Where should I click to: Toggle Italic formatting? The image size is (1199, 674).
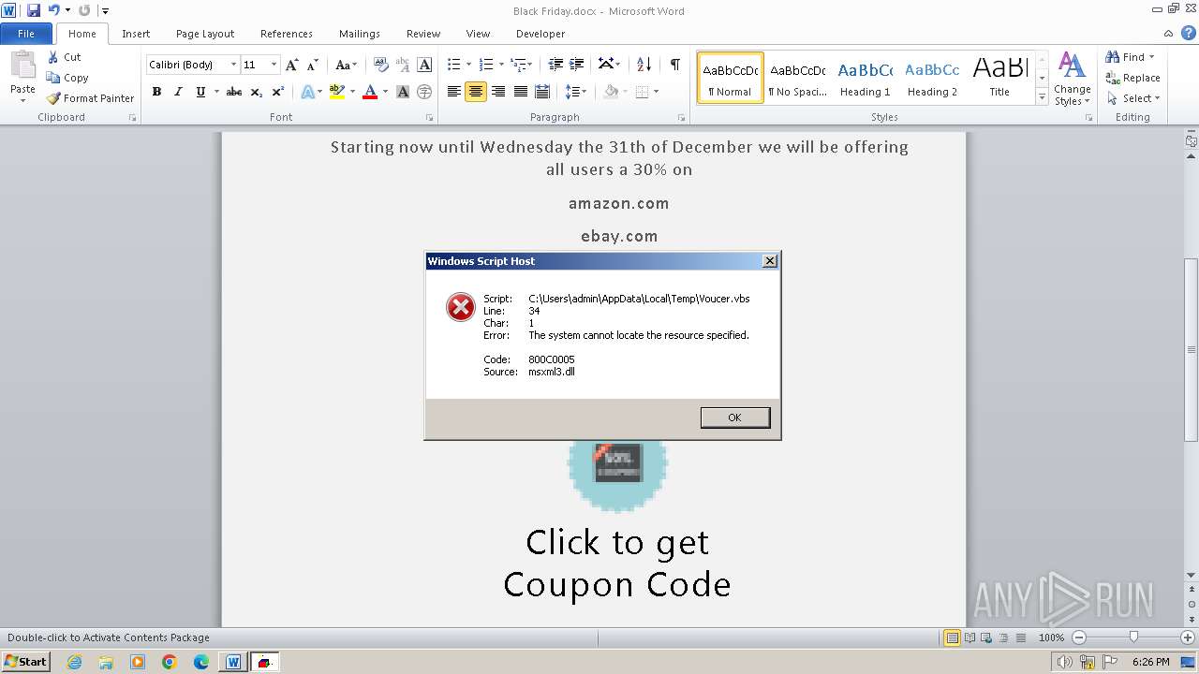point(178,92)
